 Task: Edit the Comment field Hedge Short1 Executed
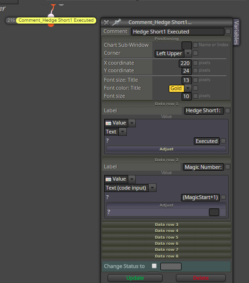pos(177,32)
